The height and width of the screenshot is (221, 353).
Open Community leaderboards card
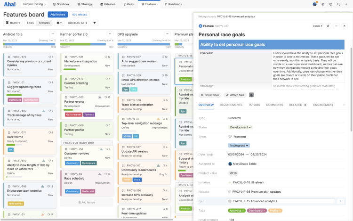pyautogui.click(x=144, y=172)
